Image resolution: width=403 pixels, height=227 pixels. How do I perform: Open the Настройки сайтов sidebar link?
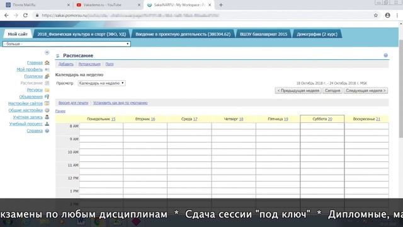25,103
